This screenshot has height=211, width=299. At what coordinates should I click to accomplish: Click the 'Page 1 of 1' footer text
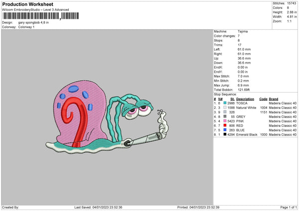pyautogui.click(x=289, y=207)
